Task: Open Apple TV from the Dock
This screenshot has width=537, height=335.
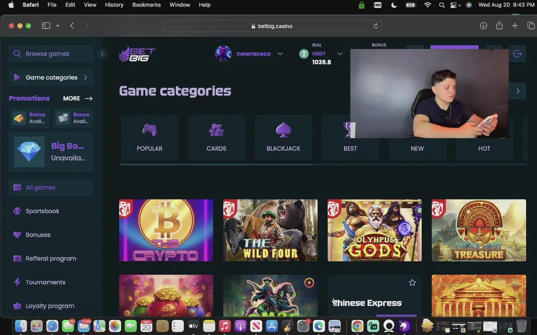Action: point(193,326)
